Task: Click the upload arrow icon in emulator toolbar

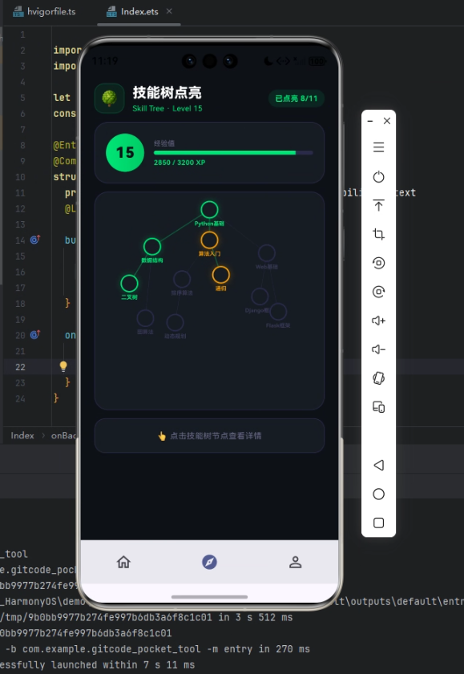Action: pyautogui.click(x=378, y=205)
